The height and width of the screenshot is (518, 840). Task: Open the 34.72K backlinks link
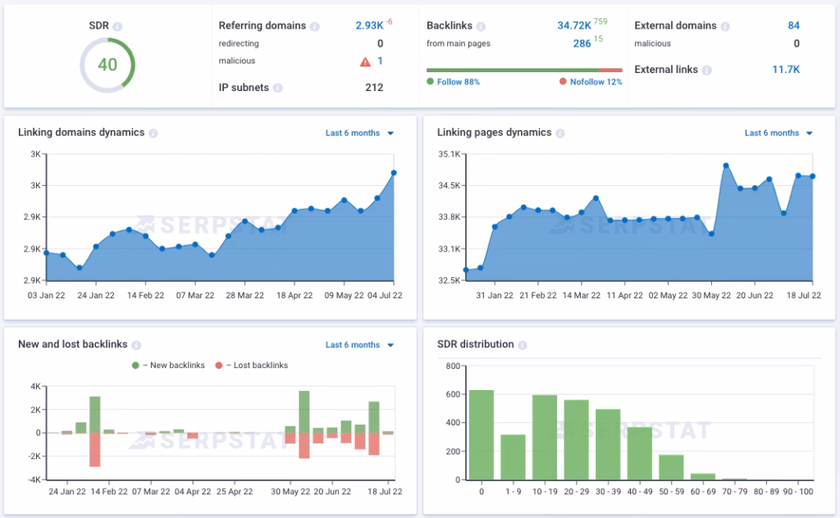[x=574, y=25]
